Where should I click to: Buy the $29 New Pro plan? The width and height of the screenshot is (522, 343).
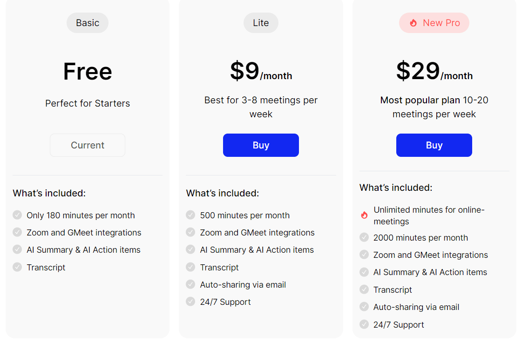coord(434,145)
